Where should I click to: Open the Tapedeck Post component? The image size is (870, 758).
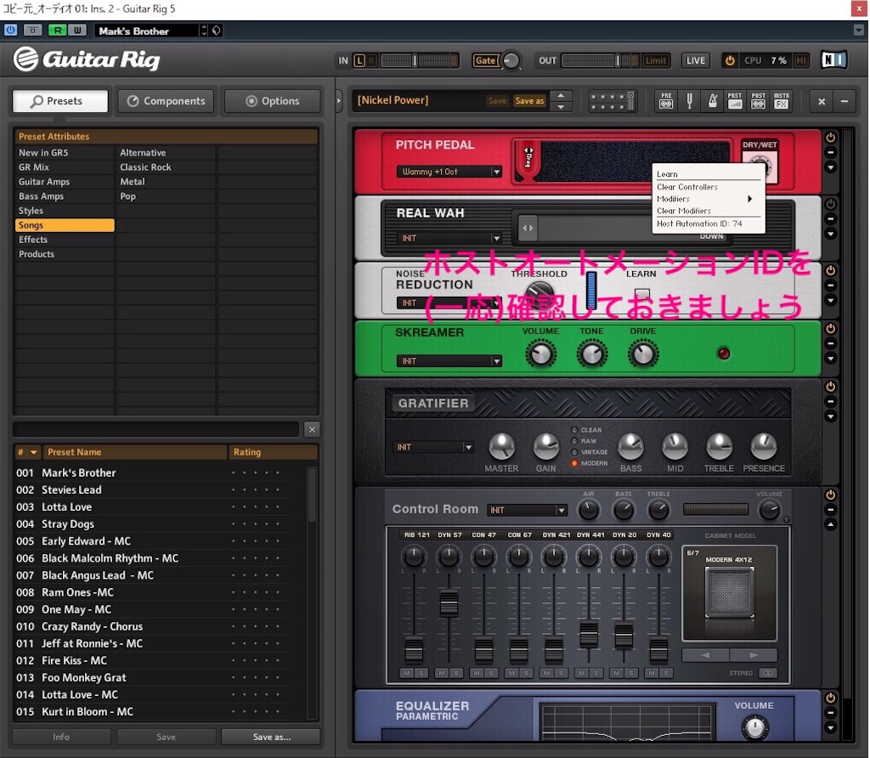coord(758,100)
